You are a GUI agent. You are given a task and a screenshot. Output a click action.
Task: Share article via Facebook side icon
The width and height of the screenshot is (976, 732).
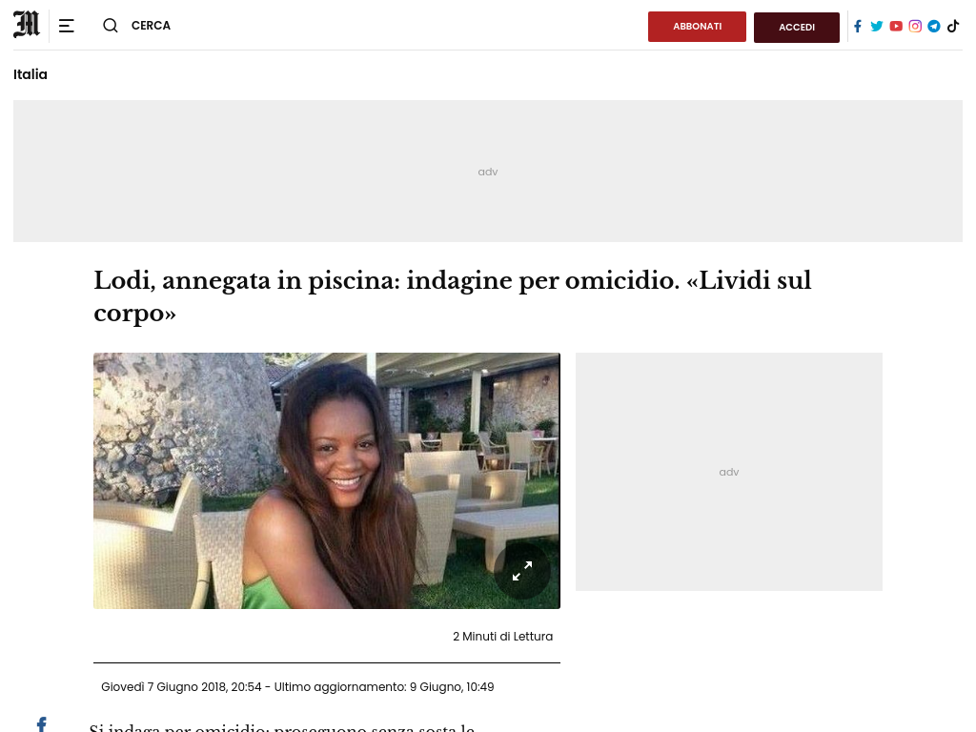pyautogui.click(x=42, y=724)
